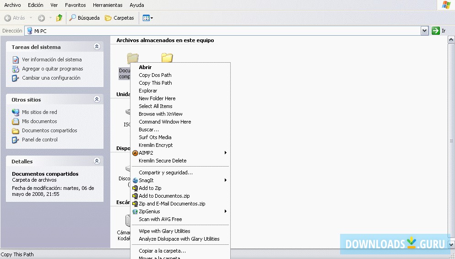The width and height of the screenshot is (455, 259).
Task: Open the Ver menu
Action: (x=54, y=5)
